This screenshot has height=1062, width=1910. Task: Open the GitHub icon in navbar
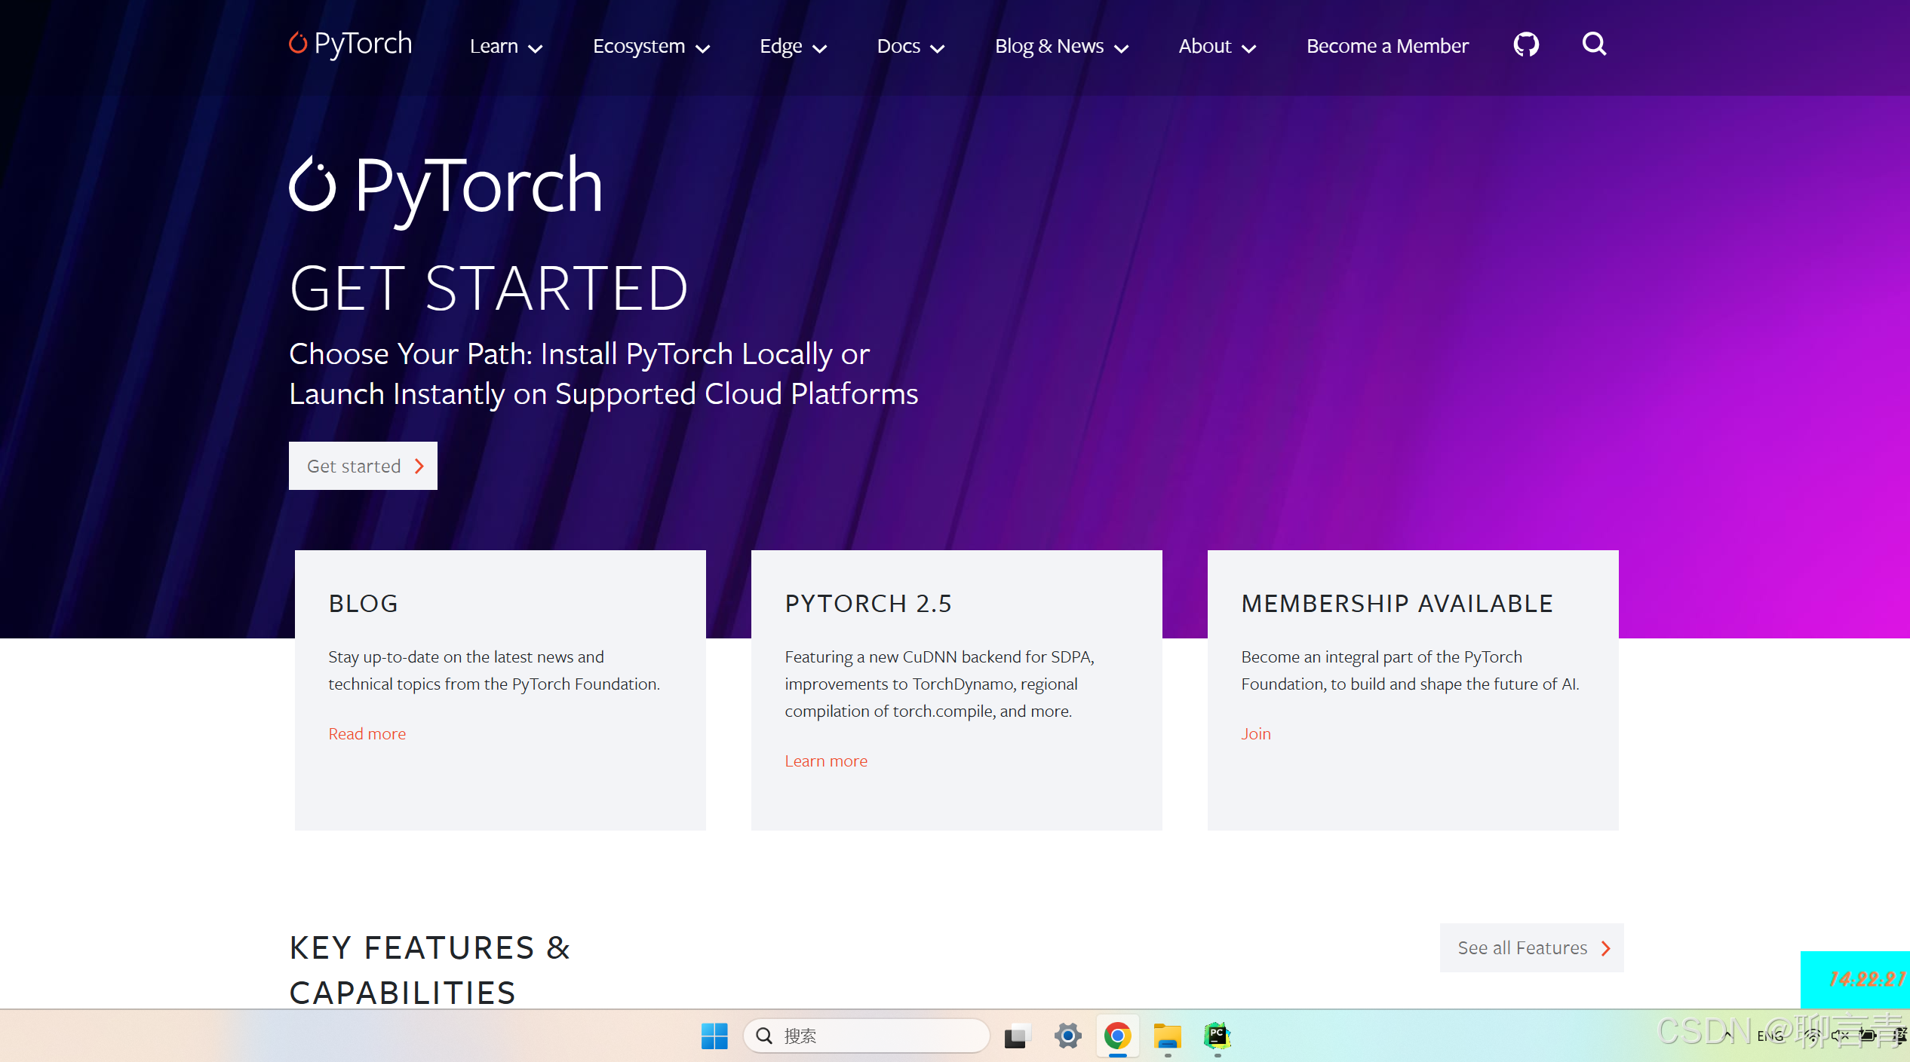tap(1526, 45)
